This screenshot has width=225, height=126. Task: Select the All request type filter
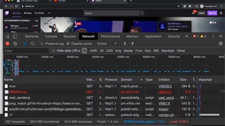(x=84, y=51)
